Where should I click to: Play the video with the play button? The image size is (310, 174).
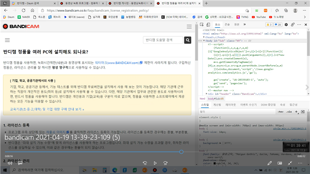pos(155,163)
